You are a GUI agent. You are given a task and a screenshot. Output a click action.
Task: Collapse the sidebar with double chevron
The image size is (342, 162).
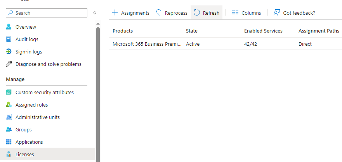coord(95,13)
